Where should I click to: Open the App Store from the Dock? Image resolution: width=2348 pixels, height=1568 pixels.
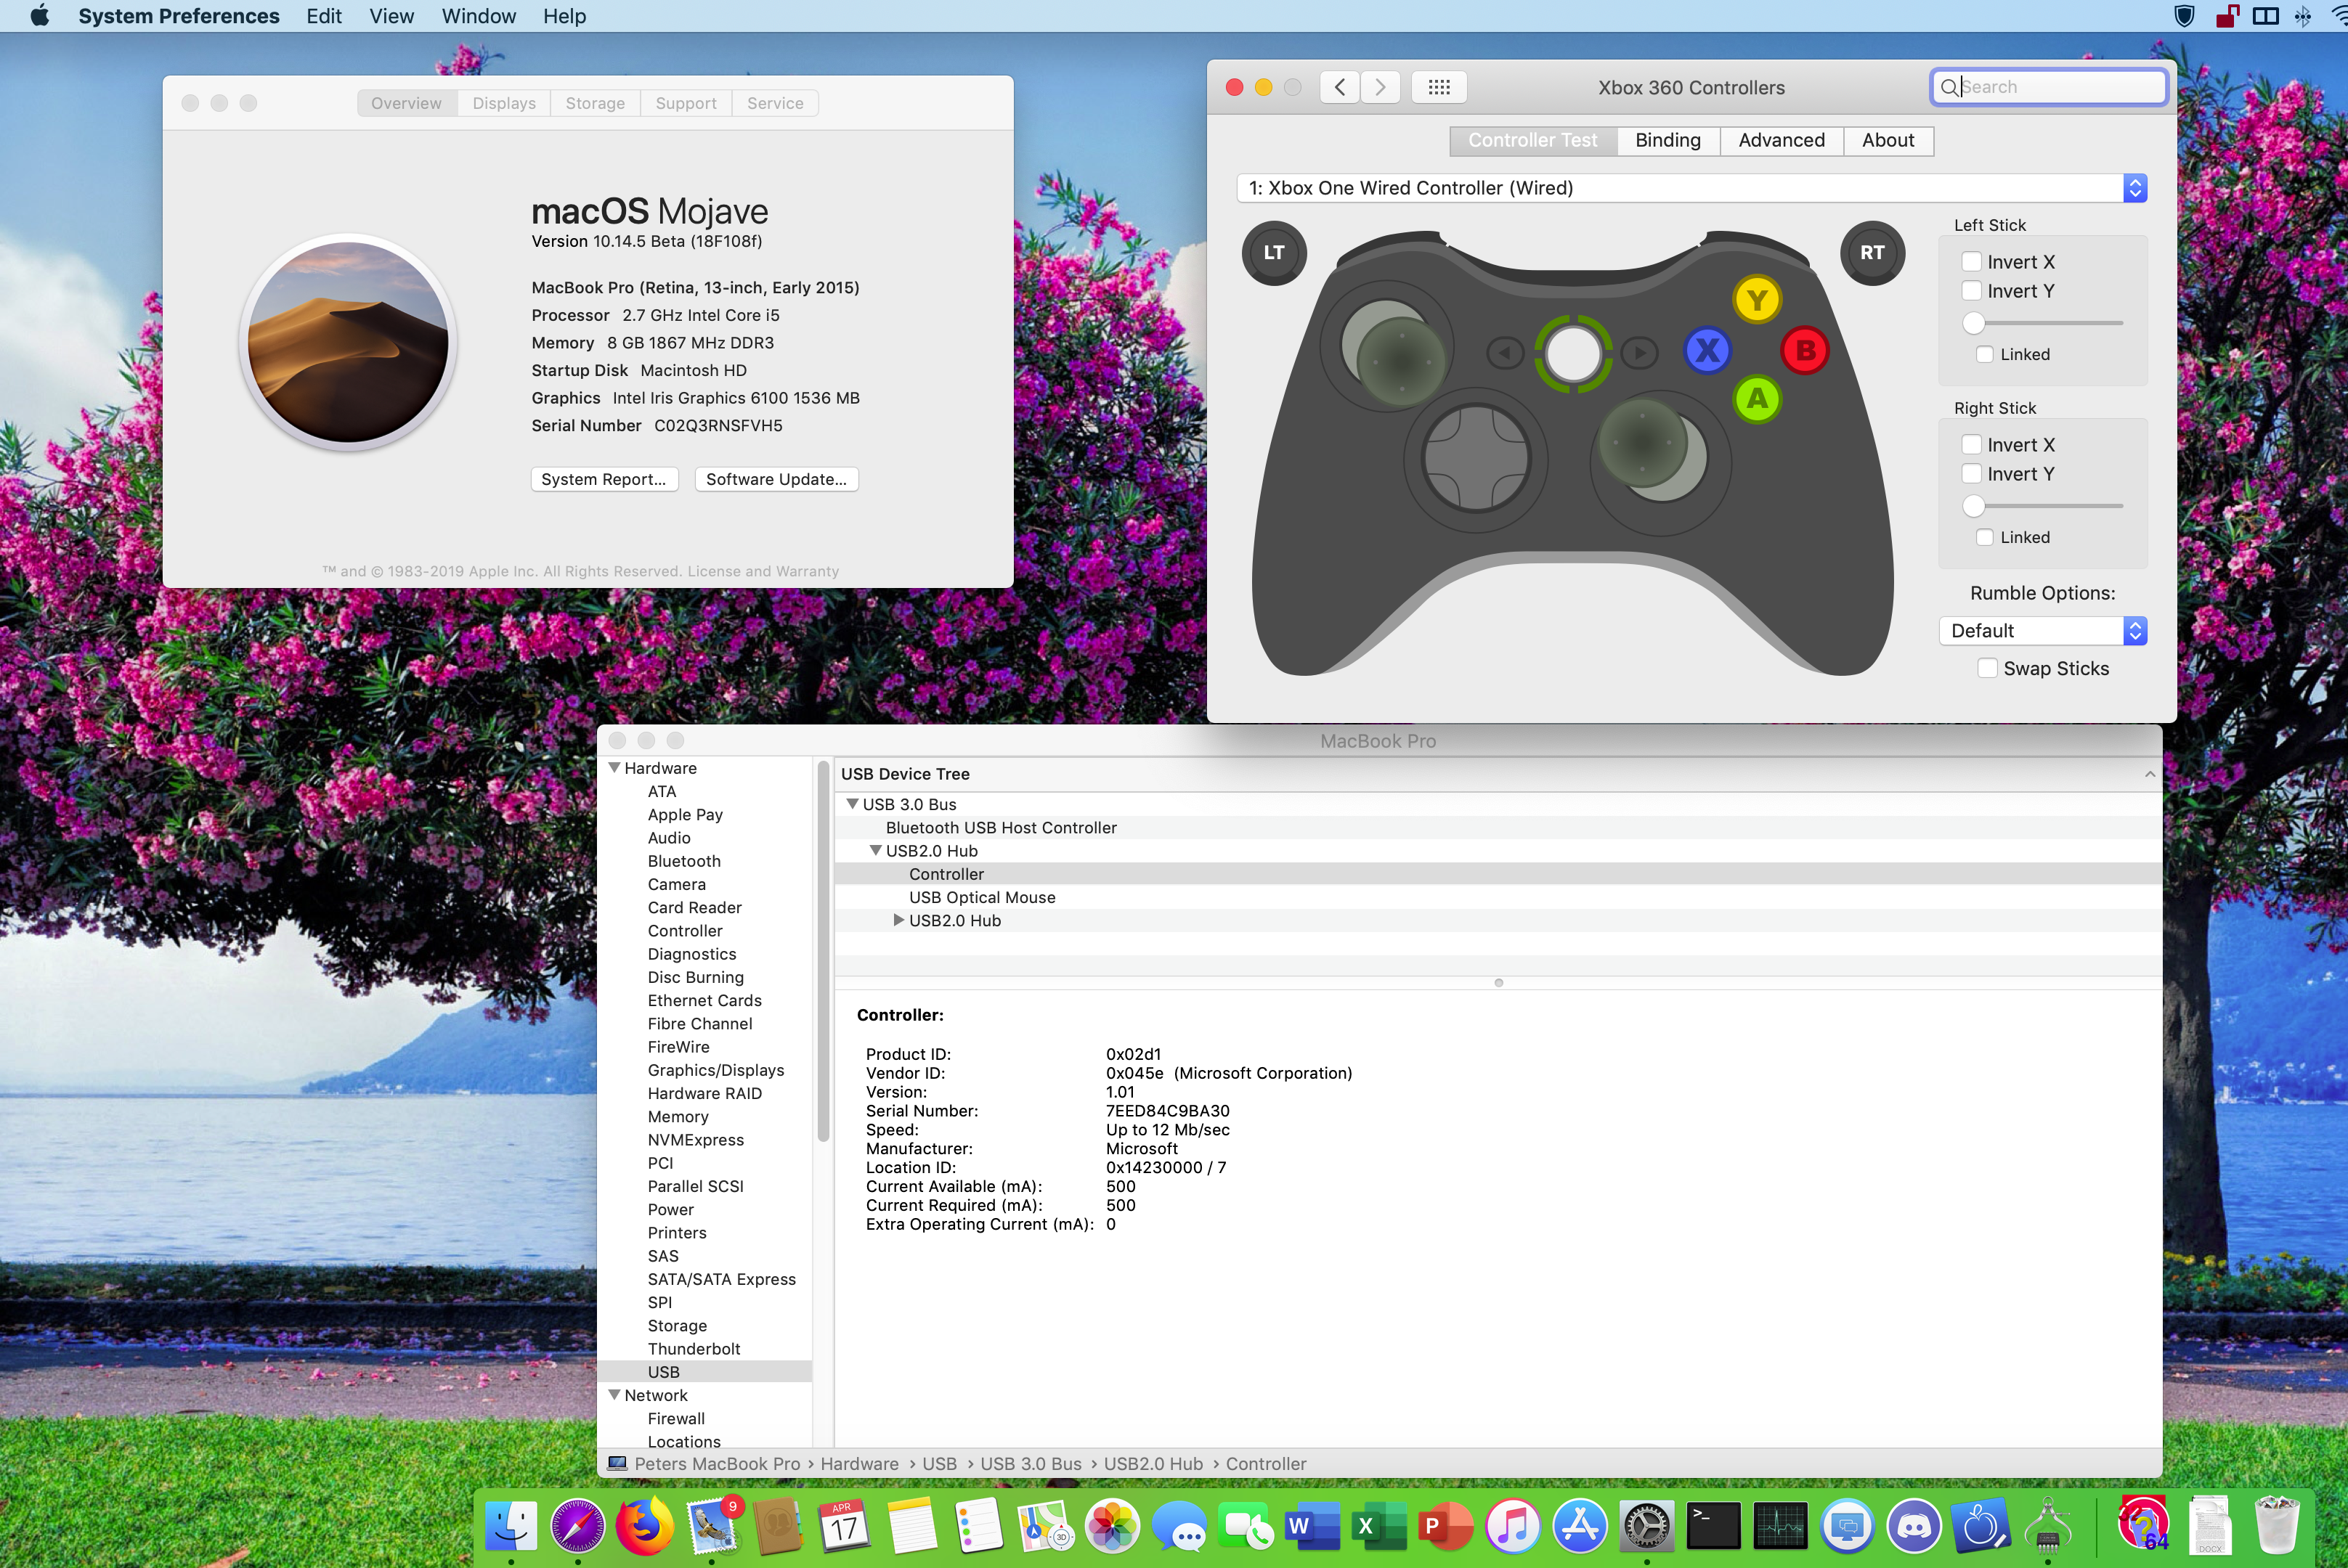pyautogui.click(x=1580, y=1526)
